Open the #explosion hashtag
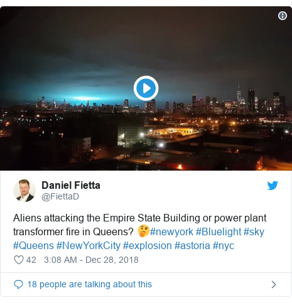This screenshot has width=292, height=303. coord(148,245)
